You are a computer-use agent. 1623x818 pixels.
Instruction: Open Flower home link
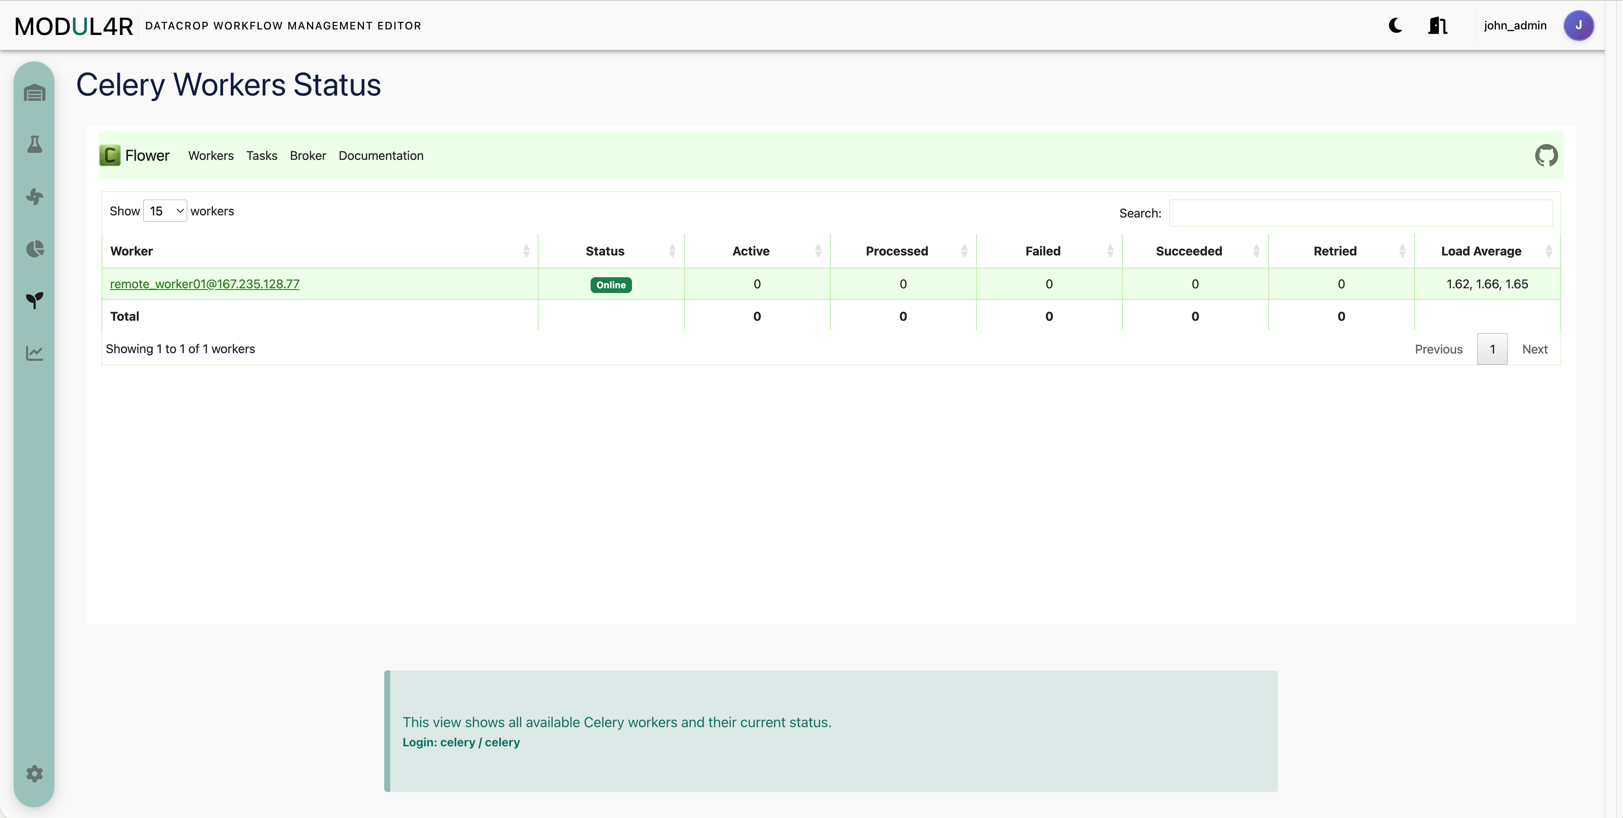click(148, 156)
